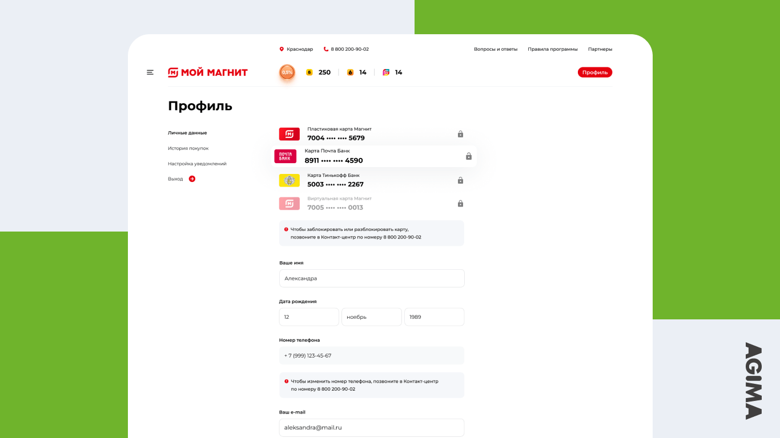The height and width of the screenshot is (438, 780).
Task: Open Правила программы link
Action: click(x=553, y=49)
